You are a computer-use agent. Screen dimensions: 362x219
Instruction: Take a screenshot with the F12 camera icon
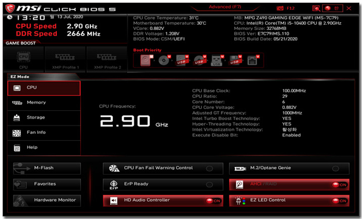280,8
